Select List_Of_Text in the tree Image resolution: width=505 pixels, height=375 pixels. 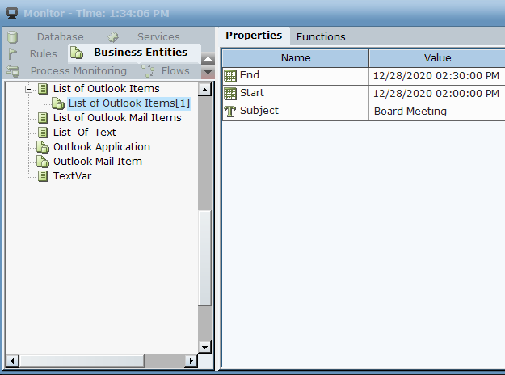[x=84, y=133]
